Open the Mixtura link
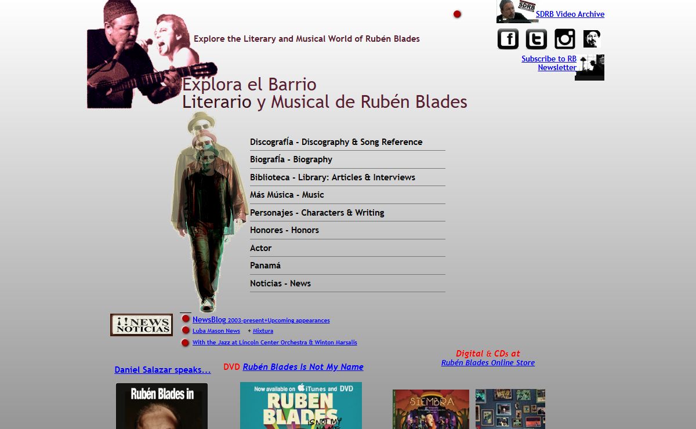 point(263,331)
